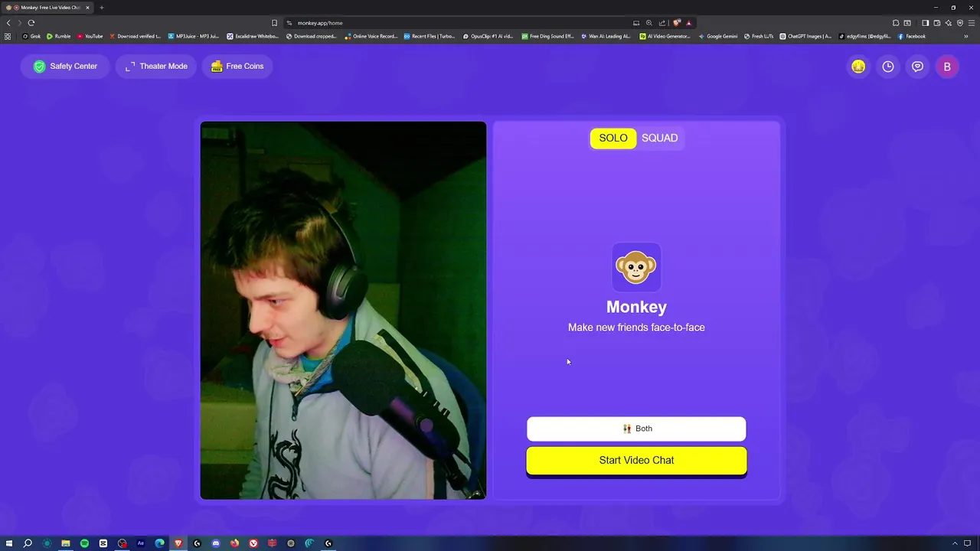980x551 pixels.
Task: Reload the page
Action: click(31, 23)
